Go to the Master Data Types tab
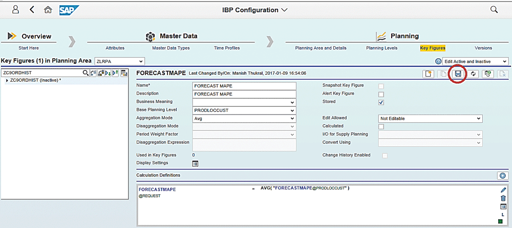The image size is (512, 228). [171, 48]
